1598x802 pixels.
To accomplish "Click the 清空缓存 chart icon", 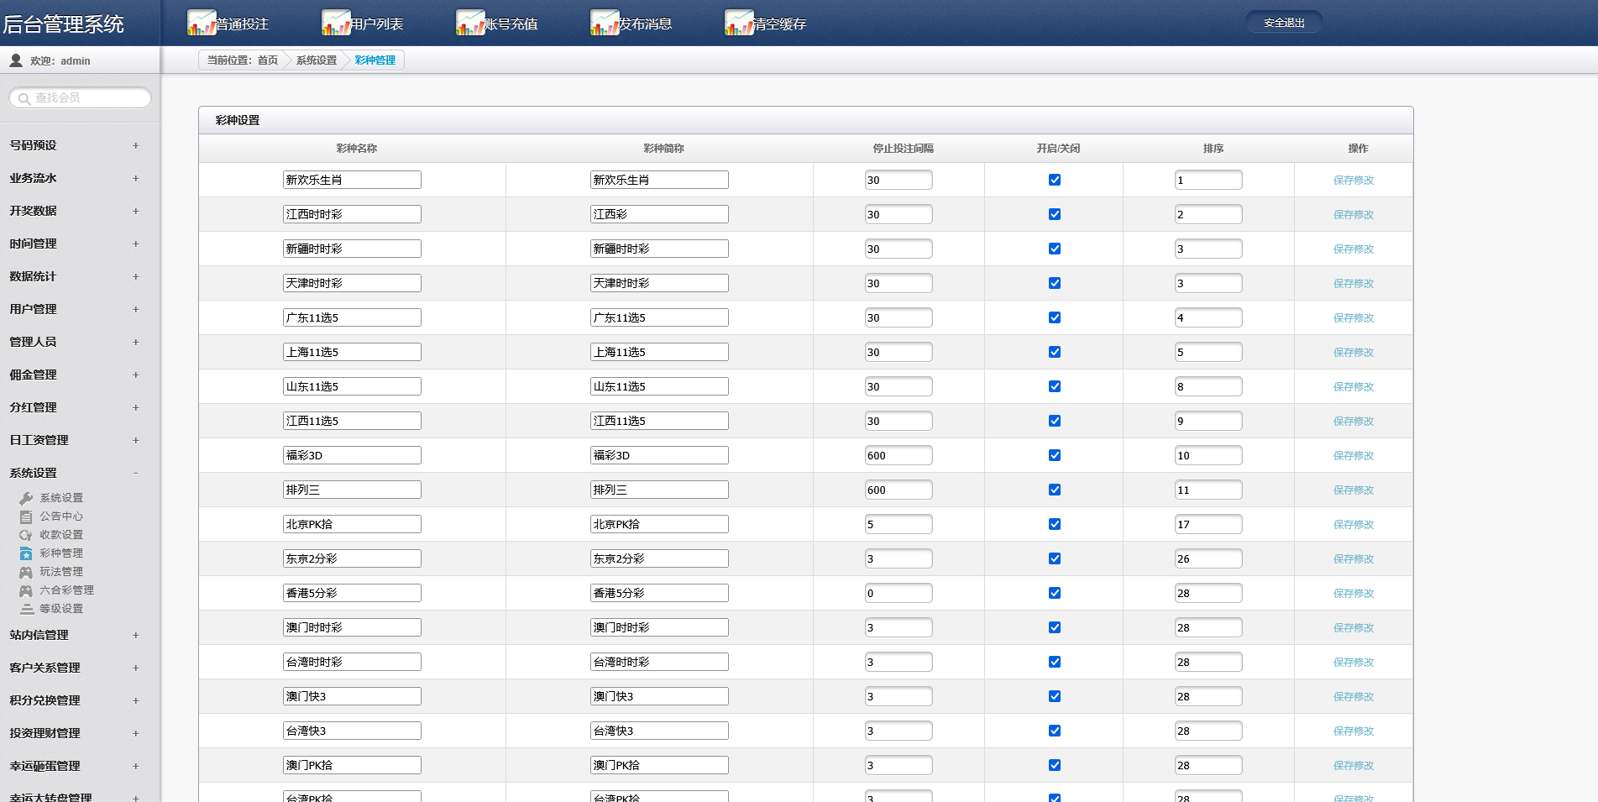I will [739, 23].
